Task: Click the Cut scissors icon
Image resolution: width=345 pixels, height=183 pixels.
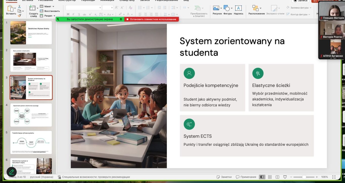Action: [x=19, y=7]
